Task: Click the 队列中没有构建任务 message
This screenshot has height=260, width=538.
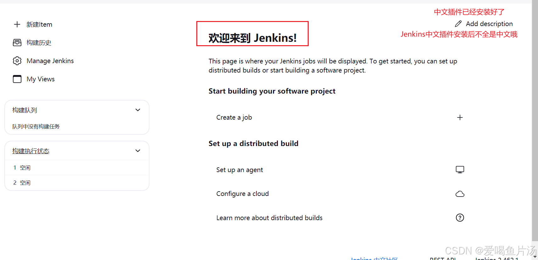Action: (36, 127)
